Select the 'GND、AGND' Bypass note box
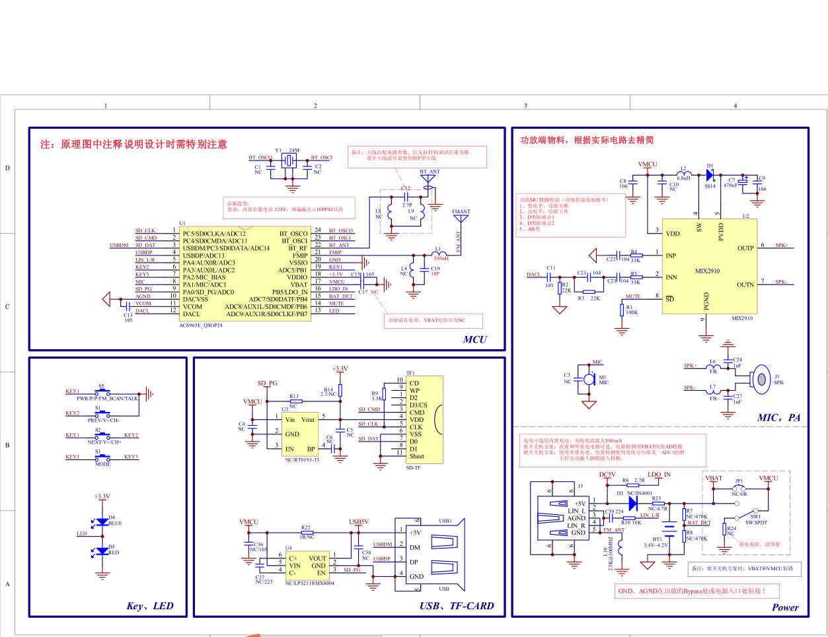Viewport: 828px width, 637px height. click(x=697, y=591)
